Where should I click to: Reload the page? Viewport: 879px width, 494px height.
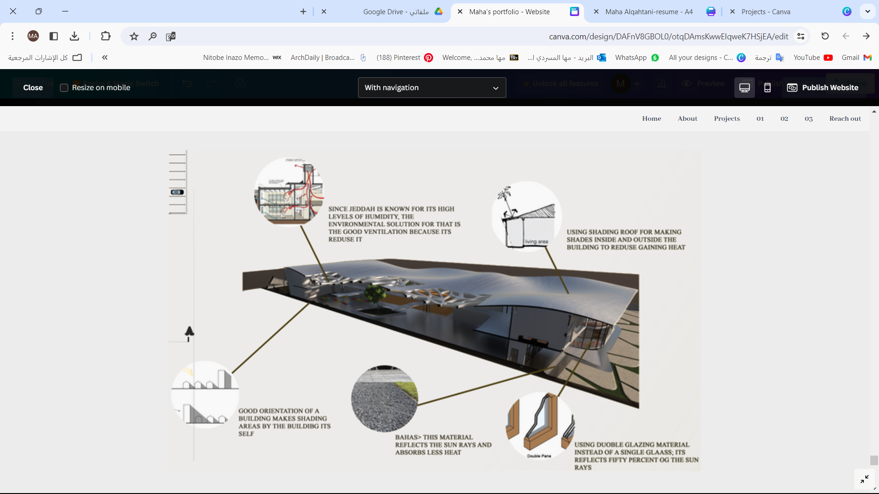click(825, 36)
